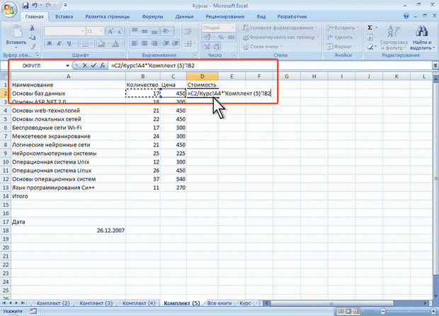The image size is (439, 316).
Task: Click the large Вставить paste button
Action: click(16, 36)
